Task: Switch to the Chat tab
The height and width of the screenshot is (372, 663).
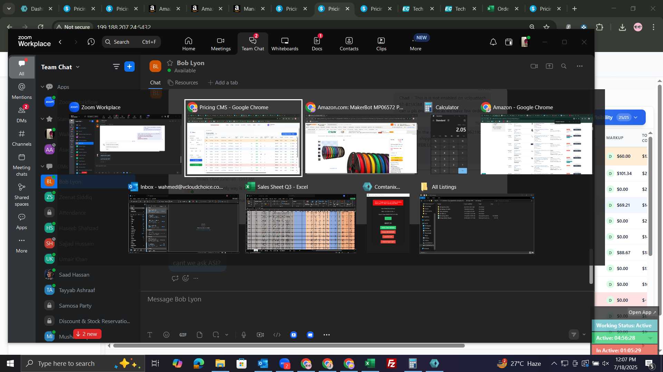Action: click(155, 83)
